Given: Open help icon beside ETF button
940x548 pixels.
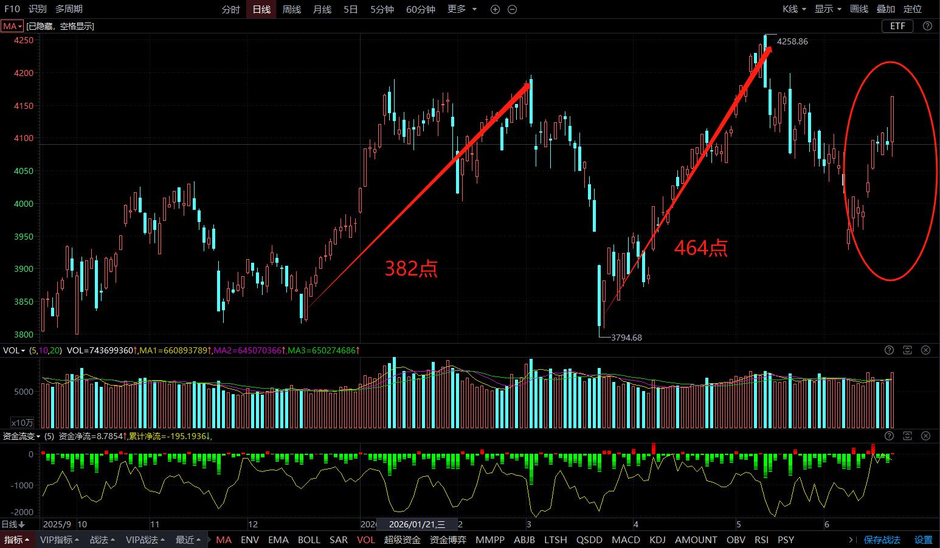Looking at the screenshot, I should pos(927,26).
